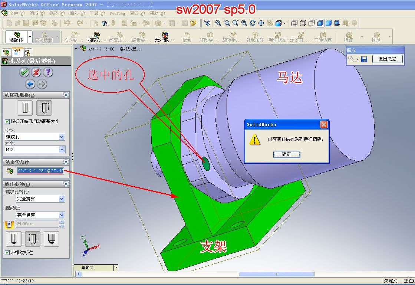Click the 结束零部件 selection field
This screenshot has width=415, height=285.
tap(40, 171)
